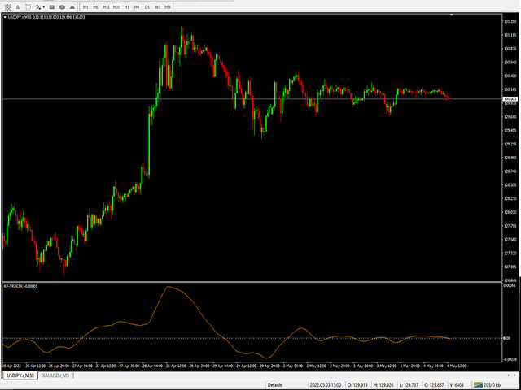Viewport: 521px width, 390px height.
Task: Select the Triangle shape tool
Action: tap(72, 6)
